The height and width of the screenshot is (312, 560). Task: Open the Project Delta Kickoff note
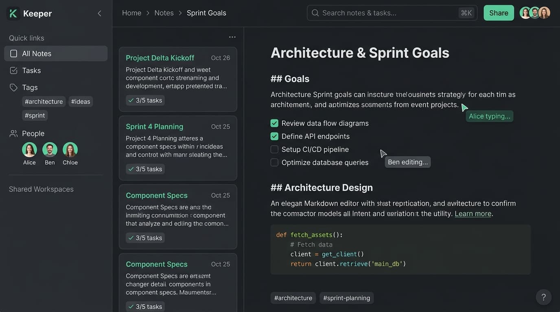pyautogui.click(x=178, y=79)
